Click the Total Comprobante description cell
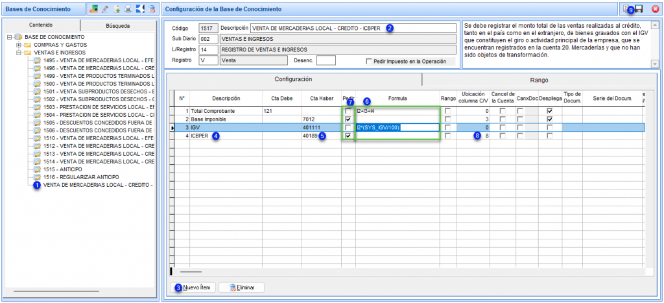Screen dimensions: 664x303 tap(226, 110)
